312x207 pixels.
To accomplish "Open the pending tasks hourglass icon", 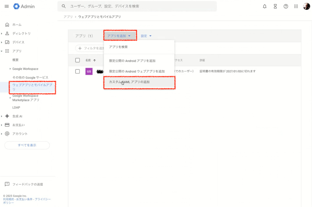I will click(275, 6).
